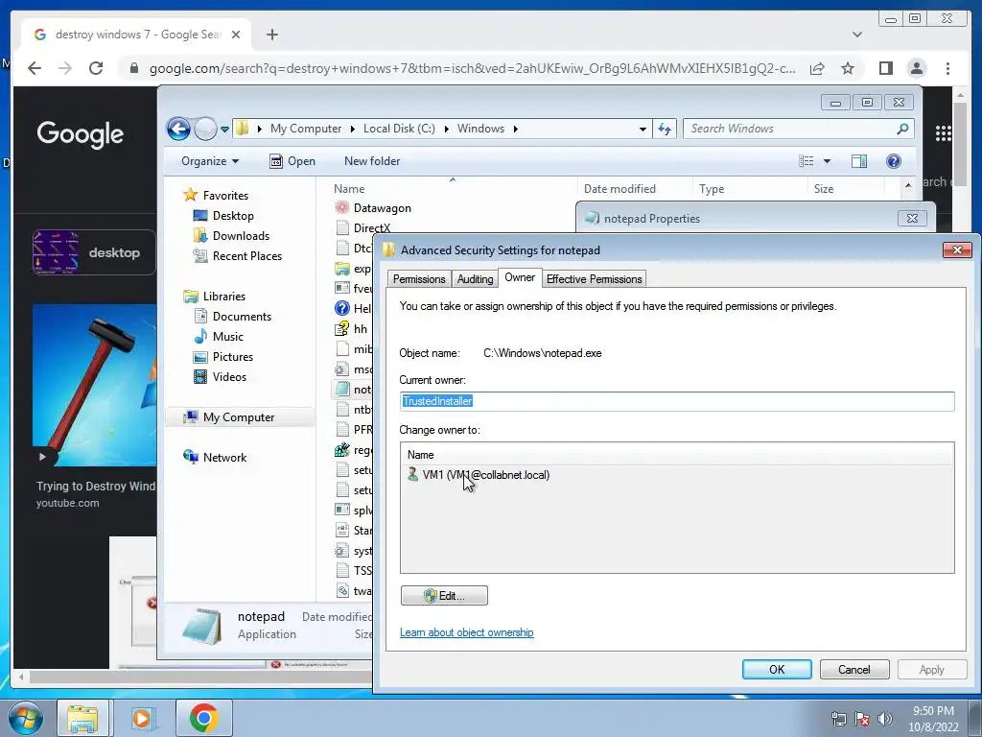Change the view with the Explorer views icon

click(x=806, y=161)
